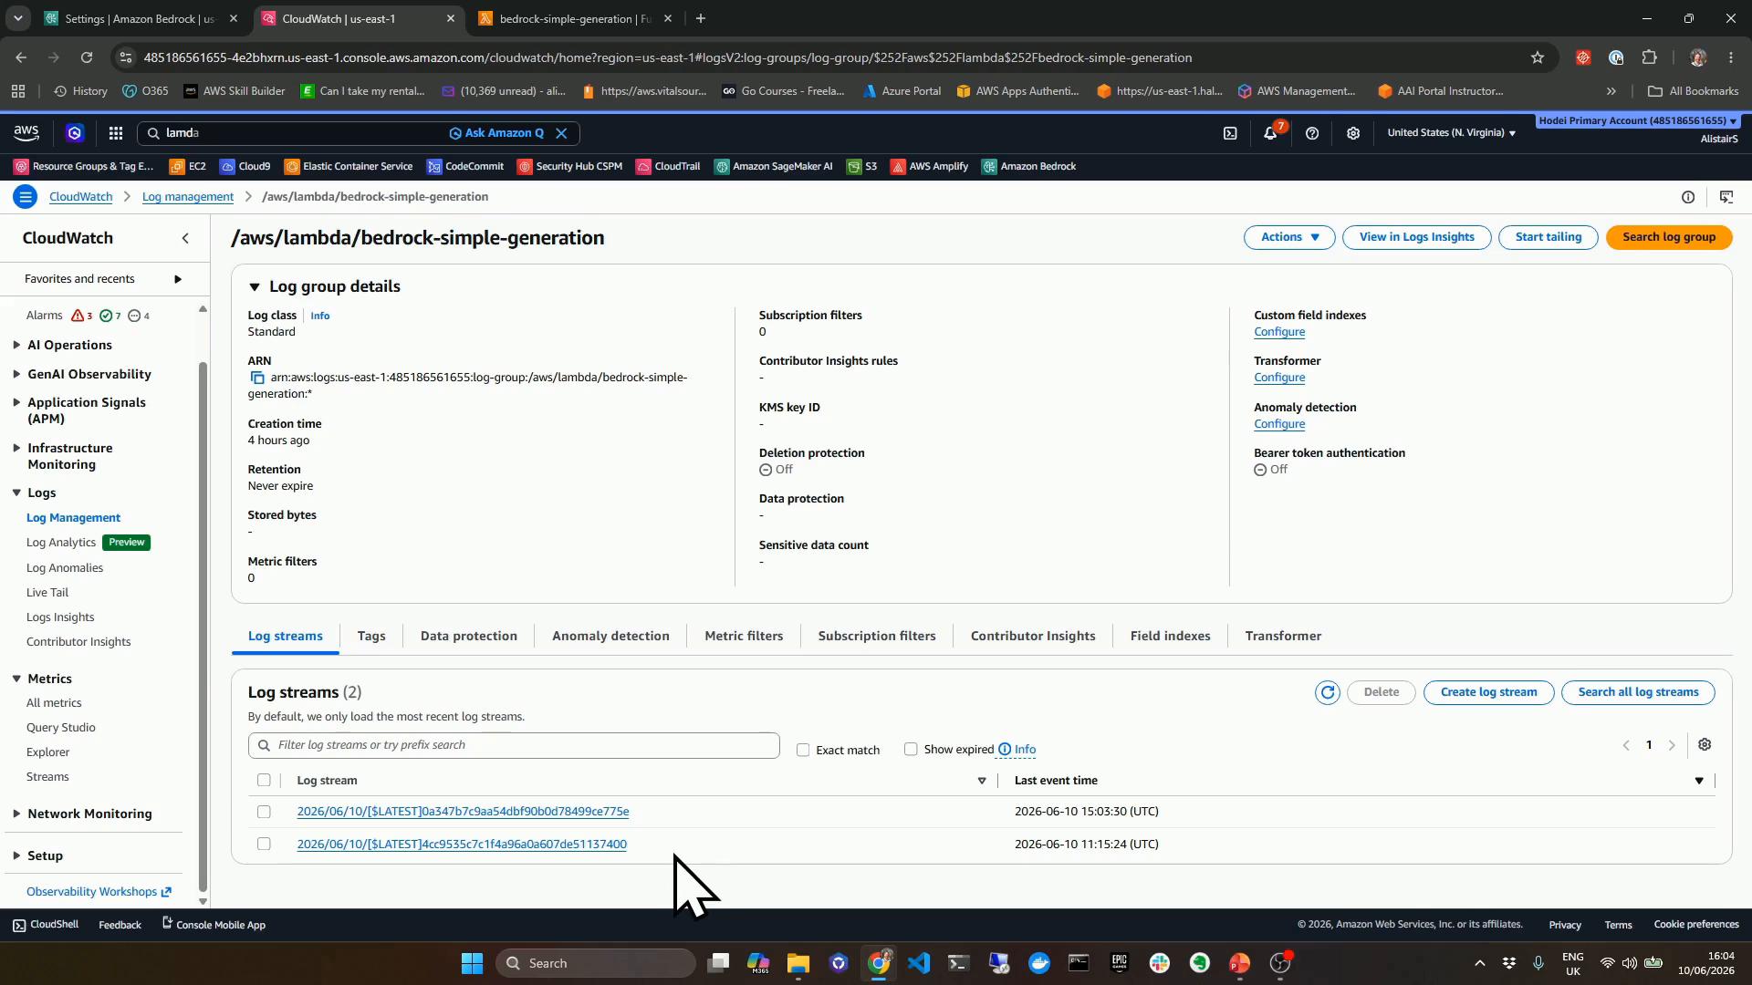1752x985 pixels.
Task: Expand AI Operations in the sidebar
Action: (16, 345)
